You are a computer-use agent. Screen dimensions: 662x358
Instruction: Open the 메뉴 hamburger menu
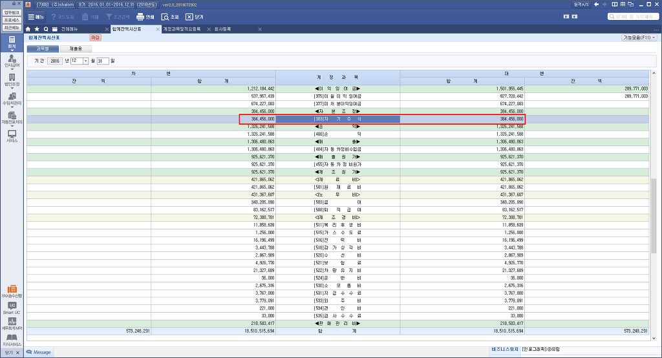point(36,17)
